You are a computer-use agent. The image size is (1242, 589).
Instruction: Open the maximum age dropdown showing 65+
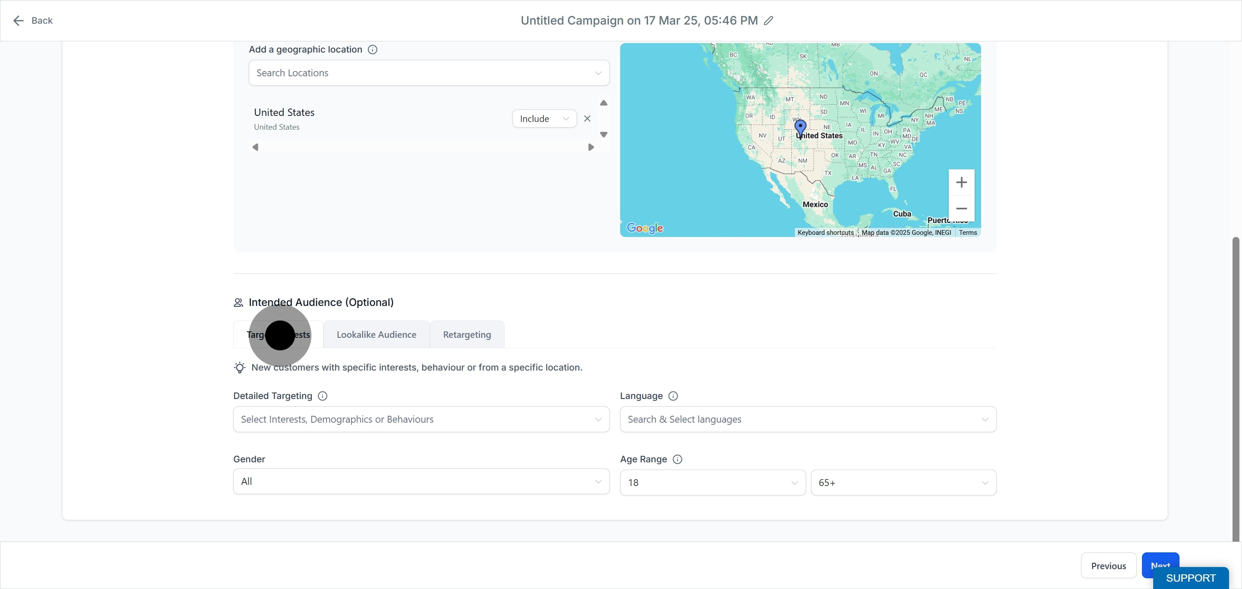903,483
